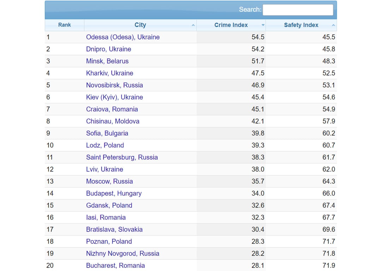
Task: Open the Dnipro, Ukraine link
Action: pyautogui.click(x=109, y=49)
